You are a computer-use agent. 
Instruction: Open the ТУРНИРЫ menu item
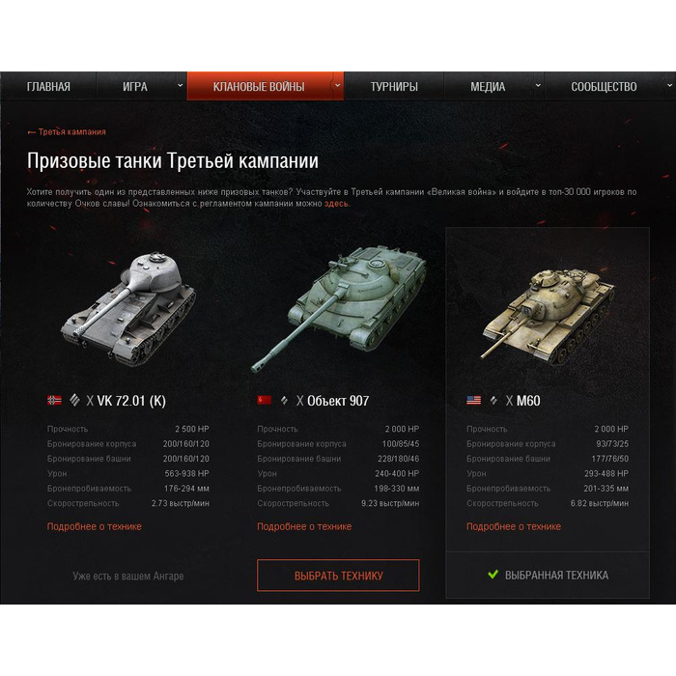pyautogui.click(x=394, y=87)
